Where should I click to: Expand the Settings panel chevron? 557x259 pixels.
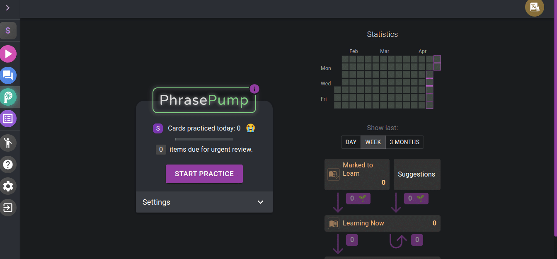pyautogui.click(x=260, y=202)
